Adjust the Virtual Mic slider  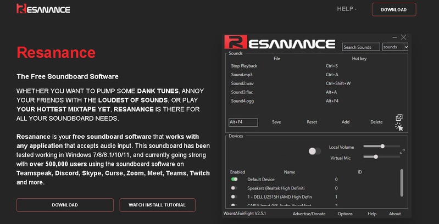point(382,157)
